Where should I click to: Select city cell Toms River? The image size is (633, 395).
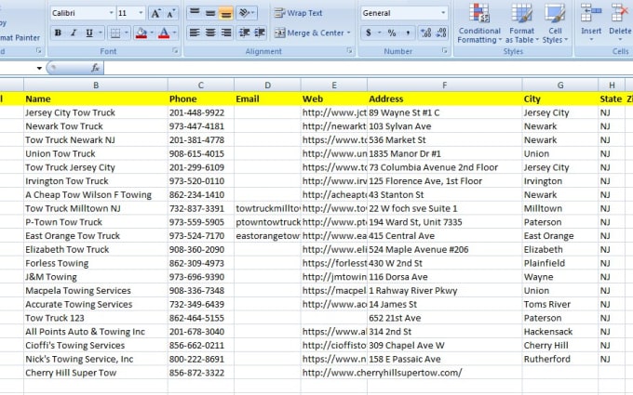(560, 304)
